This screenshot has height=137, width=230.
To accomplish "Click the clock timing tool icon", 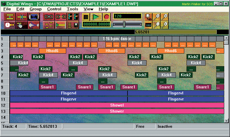I will (x=10, y=25).
